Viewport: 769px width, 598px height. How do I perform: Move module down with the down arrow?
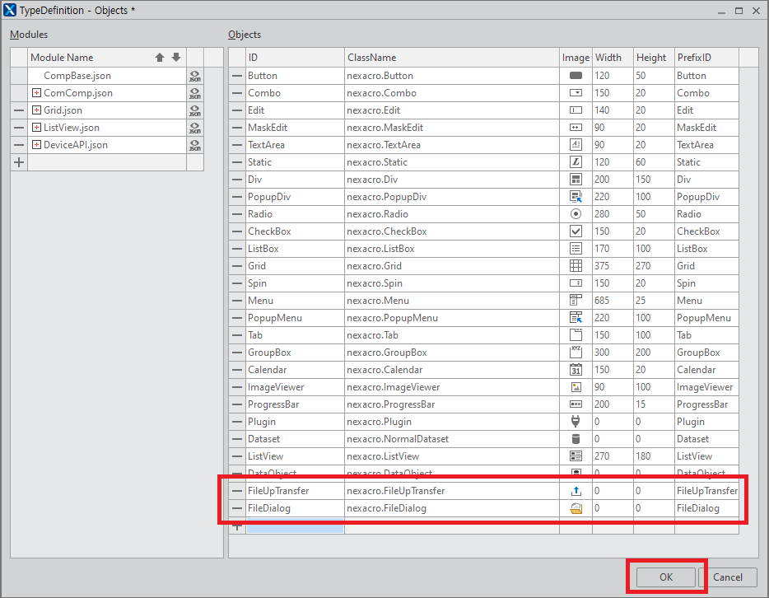pos(176,58)
